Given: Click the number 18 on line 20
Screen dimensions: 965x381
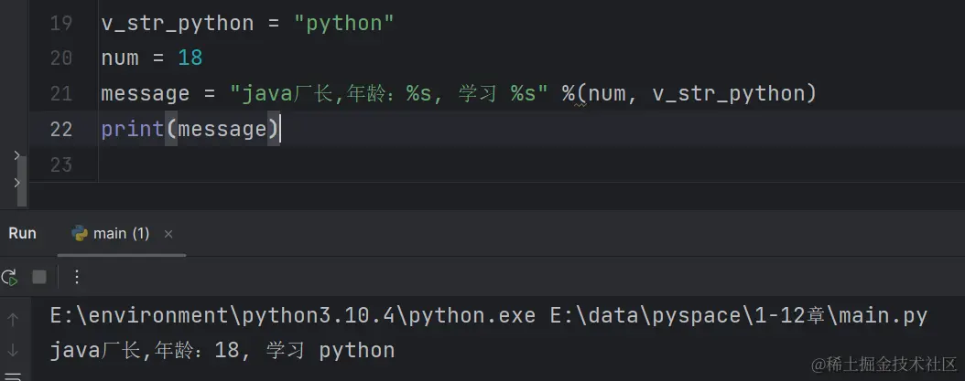Looking at the screenshot, I should tap(190, 58).
